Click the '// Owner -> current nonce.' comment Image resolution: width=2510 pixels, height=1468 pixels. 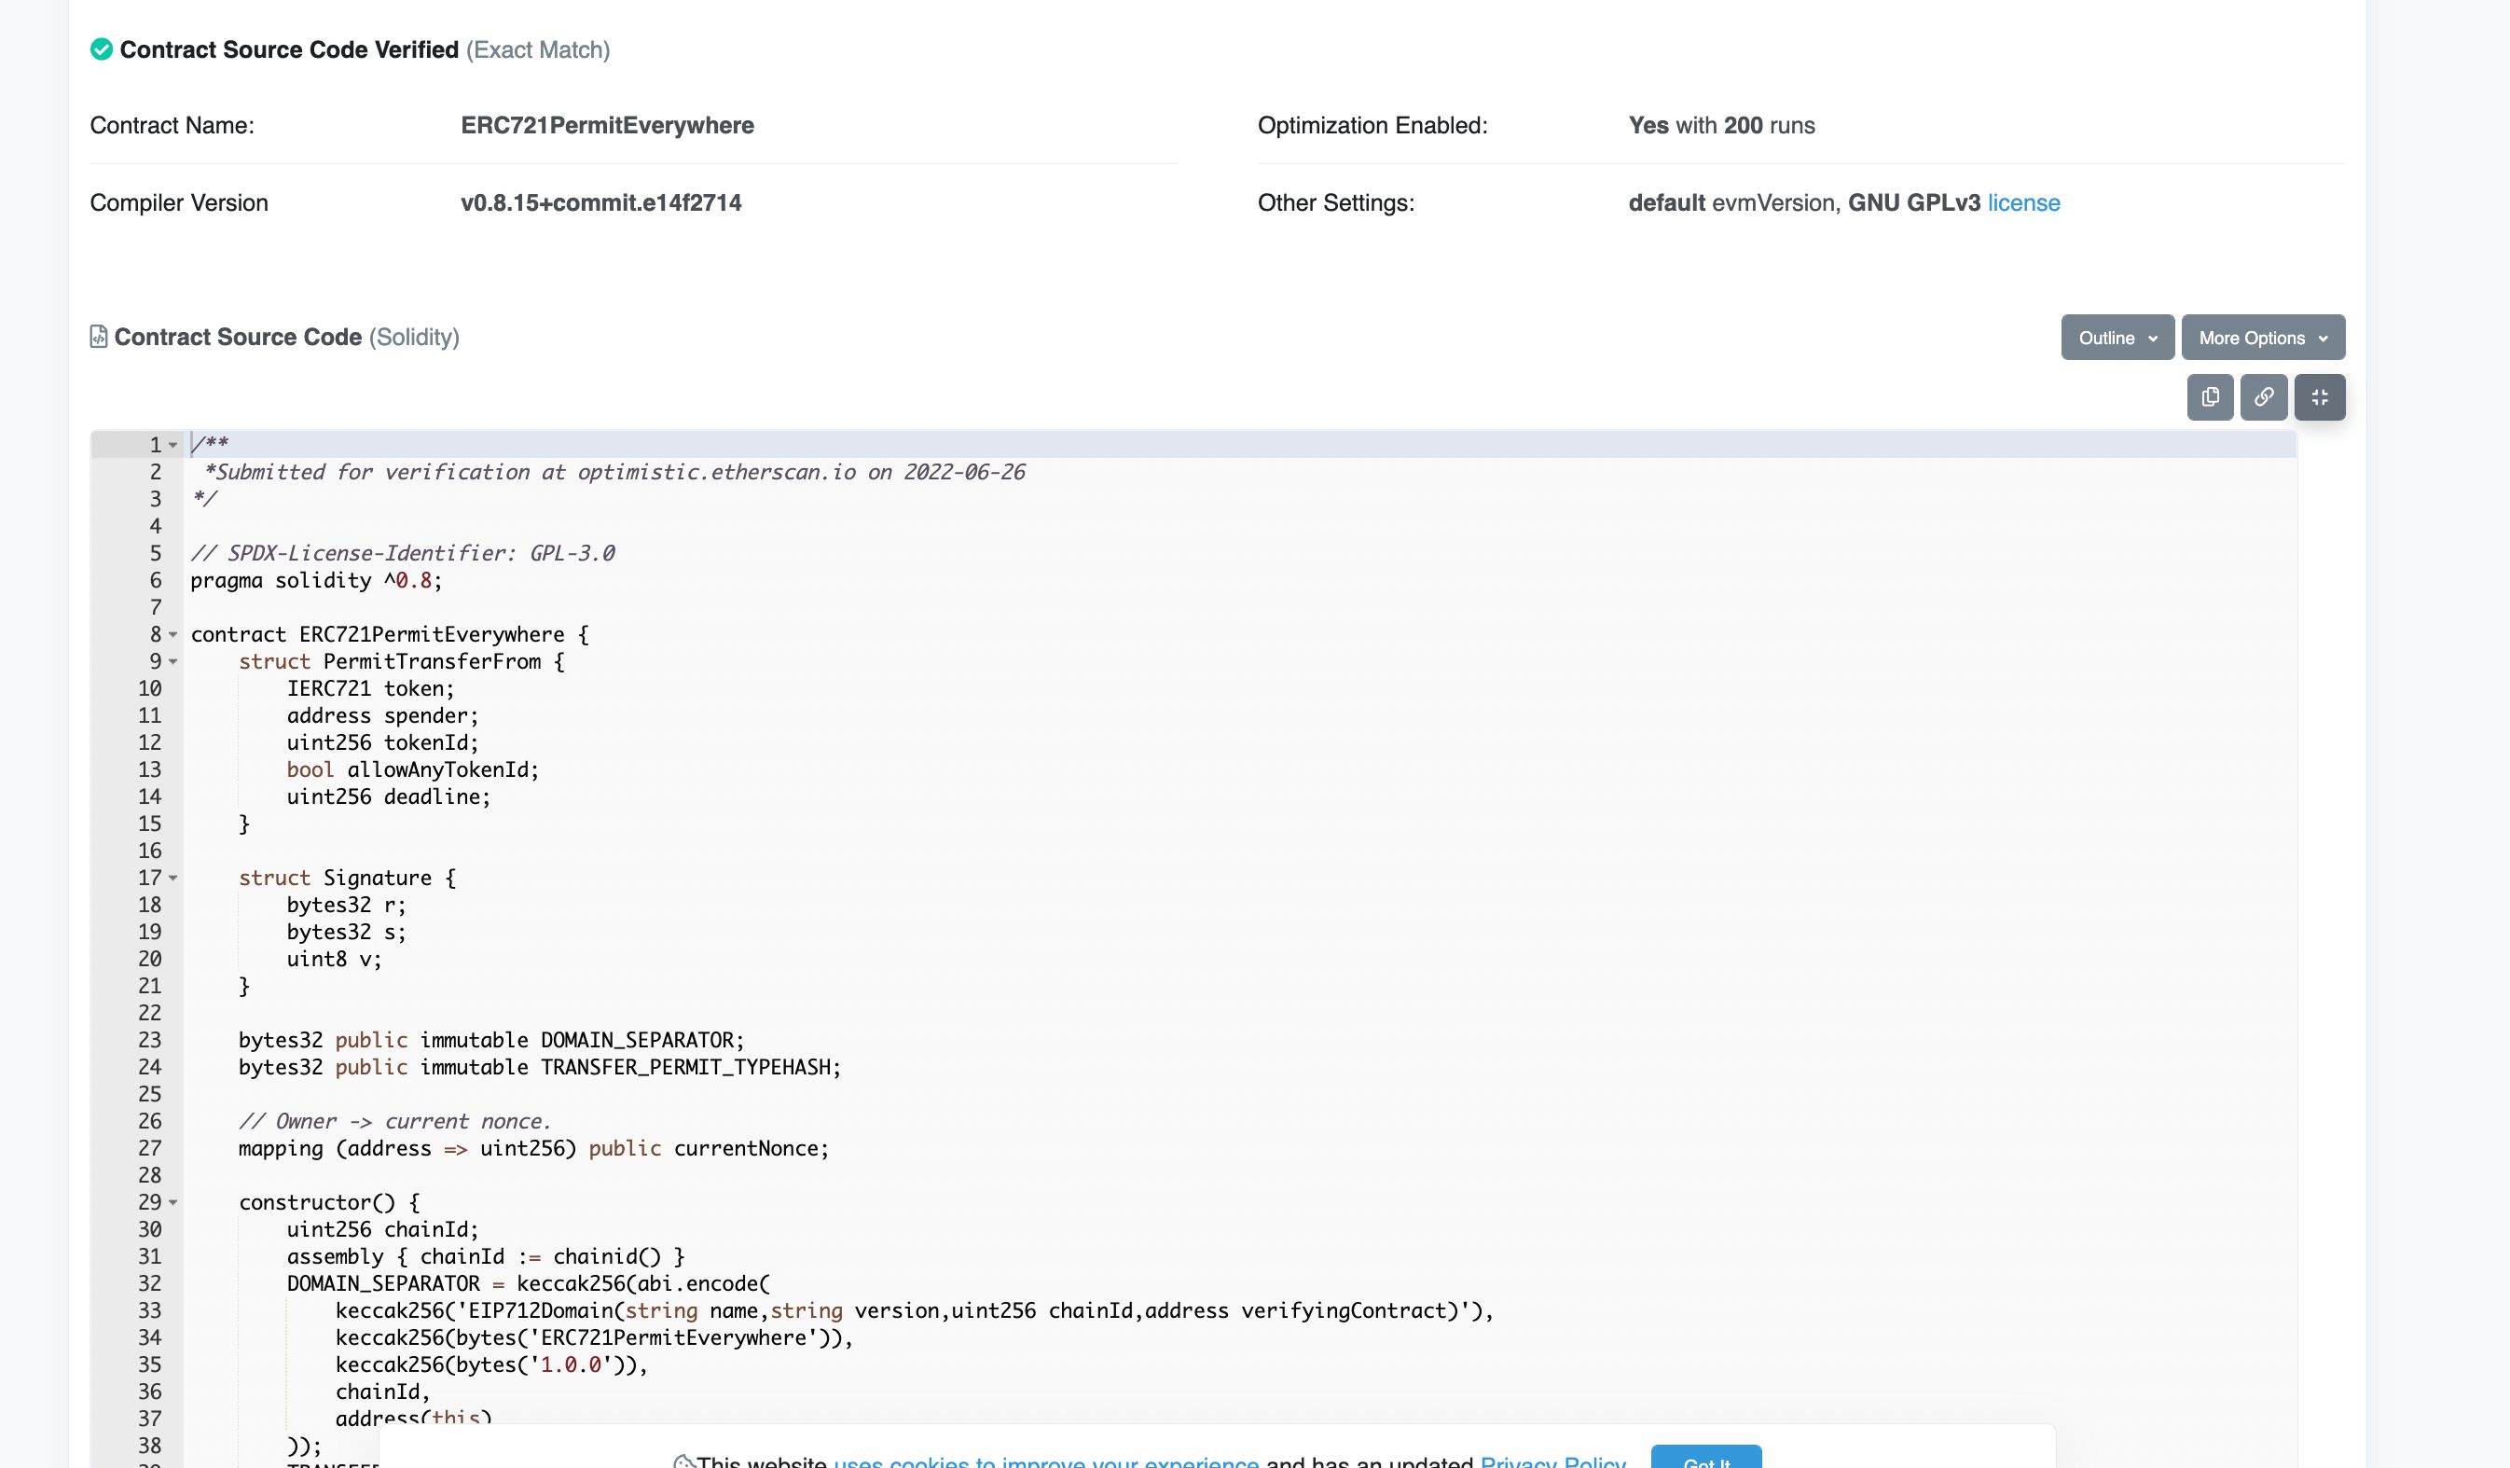coord(394,1121)
